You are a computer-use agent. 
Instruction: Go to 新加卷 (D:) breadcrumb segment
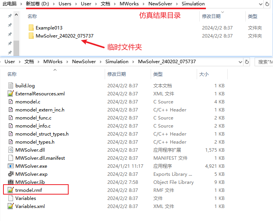click(38, 4)
